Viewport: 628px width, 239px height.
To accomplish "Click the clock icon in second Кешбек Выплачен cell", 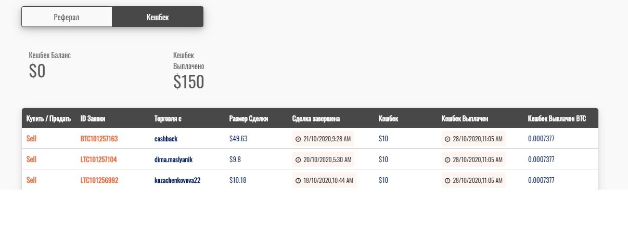I will 447,160.
